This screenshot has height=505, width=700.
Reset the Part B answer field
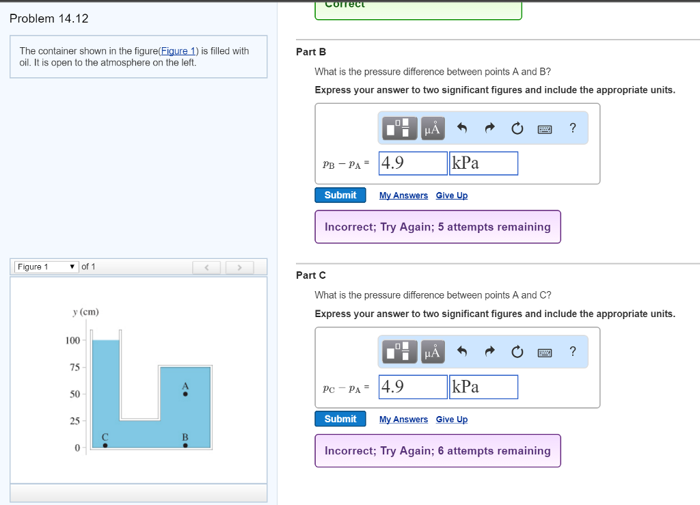pos(517,128)
